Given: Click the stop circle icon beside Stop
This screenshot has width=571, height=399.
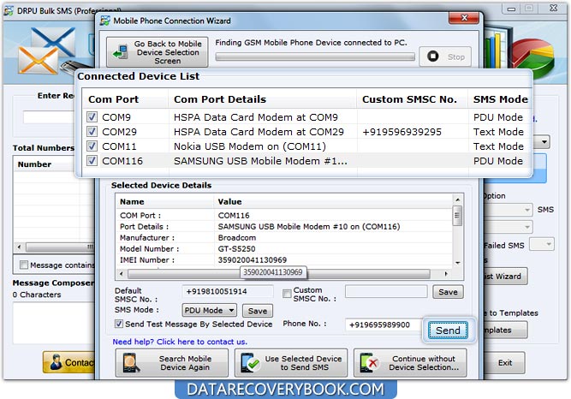Looking at the screenshot, I should click(x=432, y=57).
